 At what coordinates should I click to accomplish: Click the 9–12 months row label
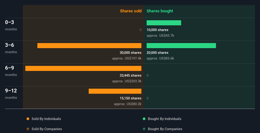(11, 94)
